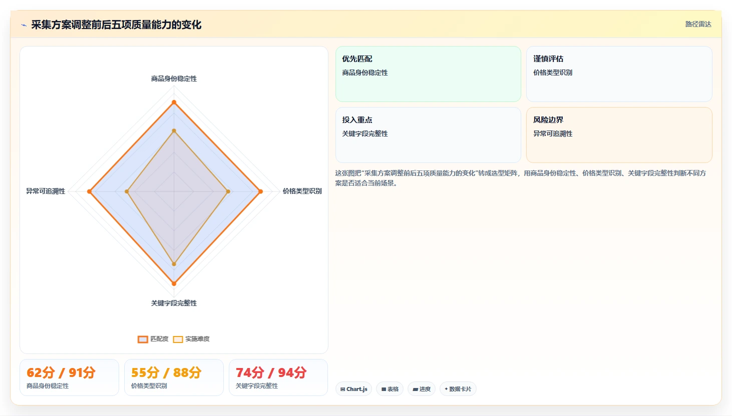This screenshot has width=732, height=416.
Task: Click the 数据卡片 tag chip
Action: click(x=458, y=389)
